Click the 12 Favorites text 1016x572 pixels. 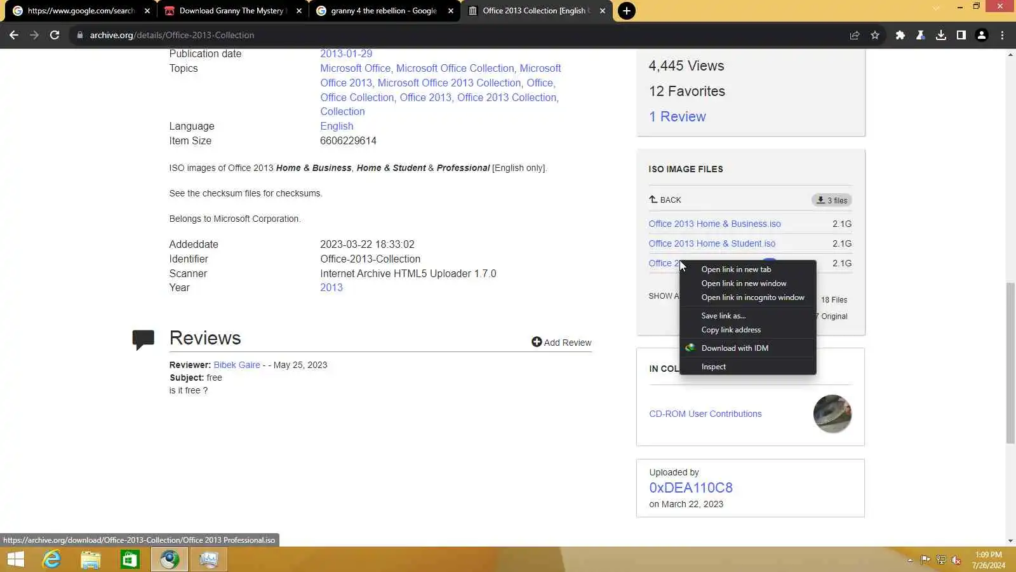coord(687,92)
